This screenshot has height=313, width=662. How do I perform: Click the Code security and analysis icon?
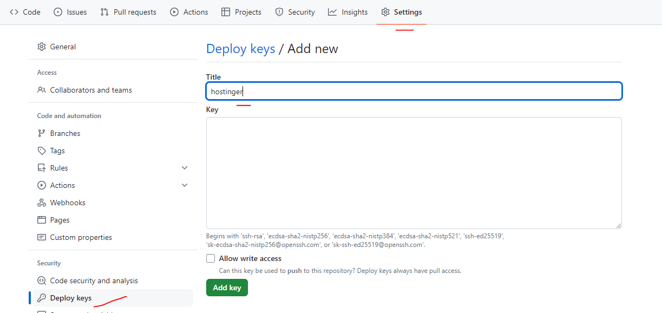pos(42,281)
